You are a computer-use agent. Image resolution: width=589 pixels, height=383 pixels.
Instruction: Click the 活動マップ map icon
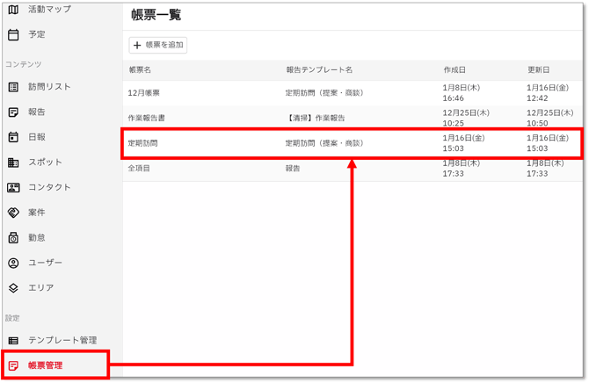pos(13,10)
